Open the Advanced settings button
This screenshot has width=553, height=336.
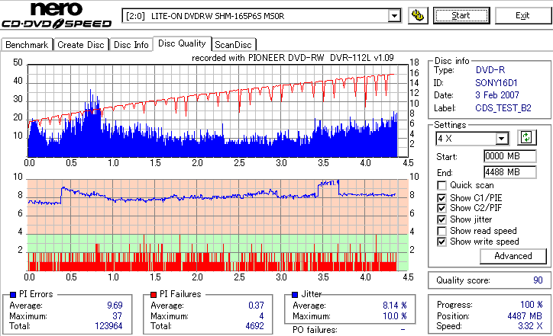click(513, 256)
